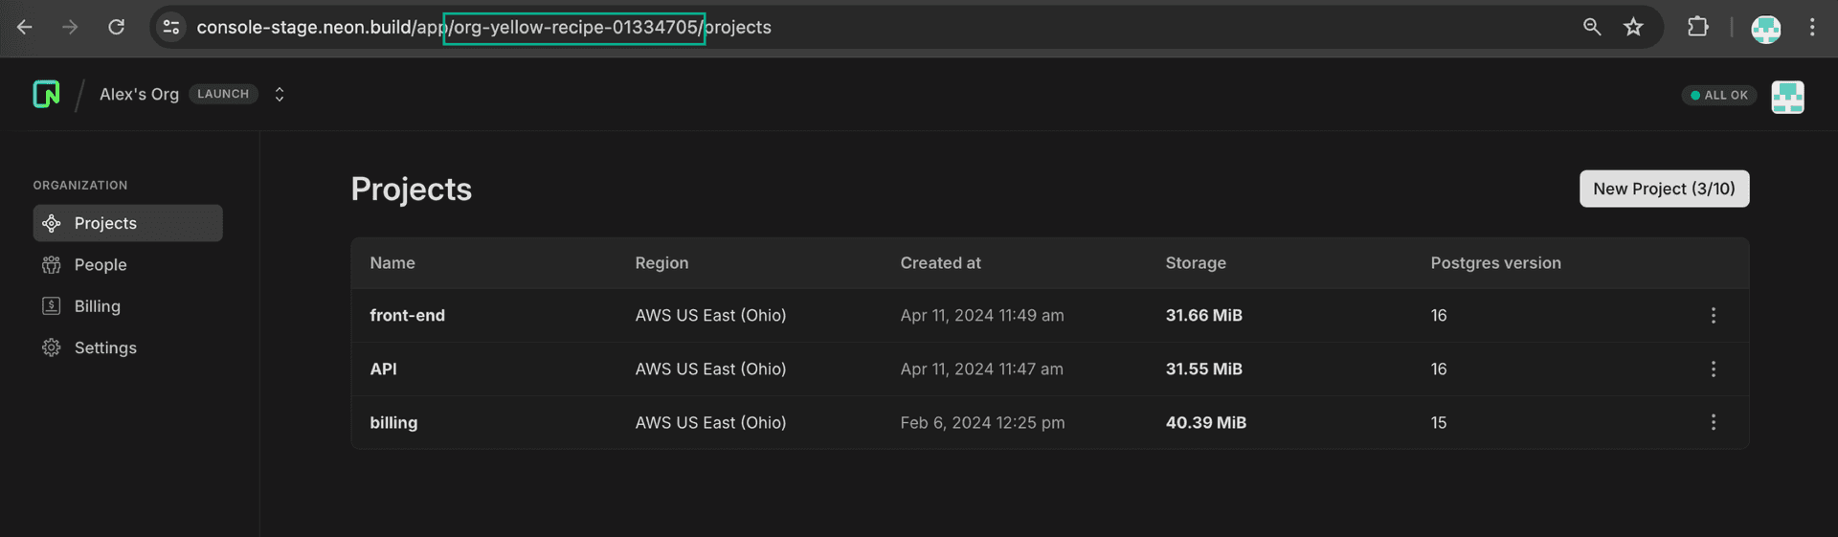This screenshot has height=537, width=1838.
Task: Open organization Settings in sidebar
Action: coord(104,347)
